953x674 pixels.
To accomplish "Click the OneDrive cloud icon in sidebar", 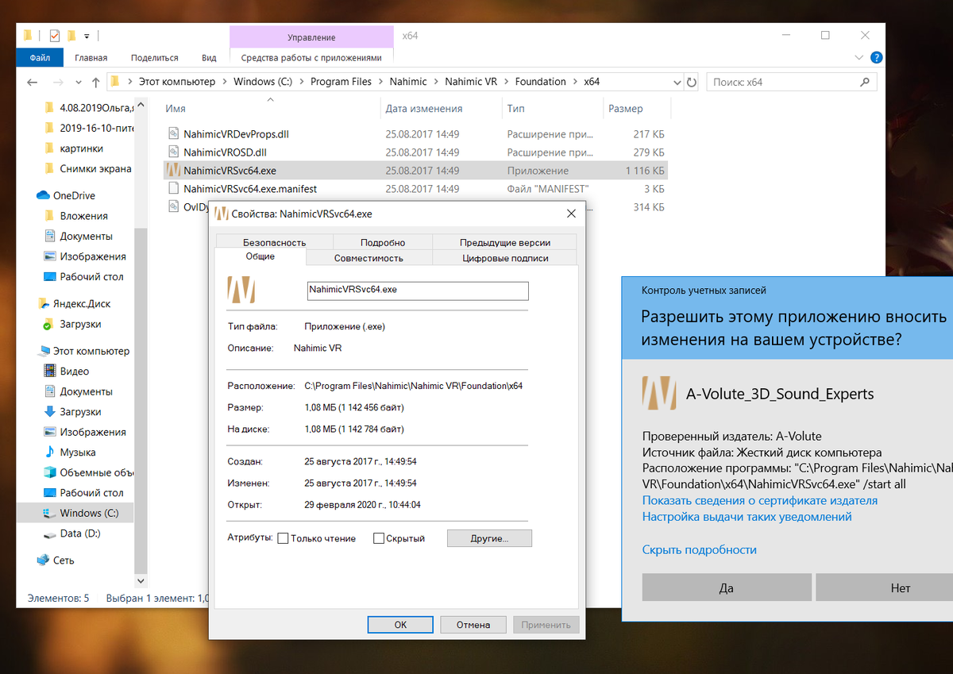I will pos(43,195).
